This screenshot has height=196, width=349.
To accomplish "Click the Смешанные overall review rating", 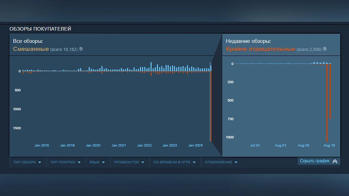I will pos(31,49).
